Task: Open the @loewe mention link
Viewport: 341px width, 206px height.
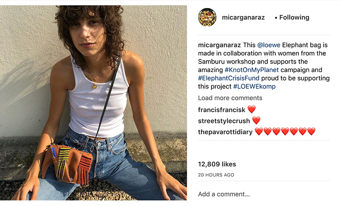Action: coord(269,45)
